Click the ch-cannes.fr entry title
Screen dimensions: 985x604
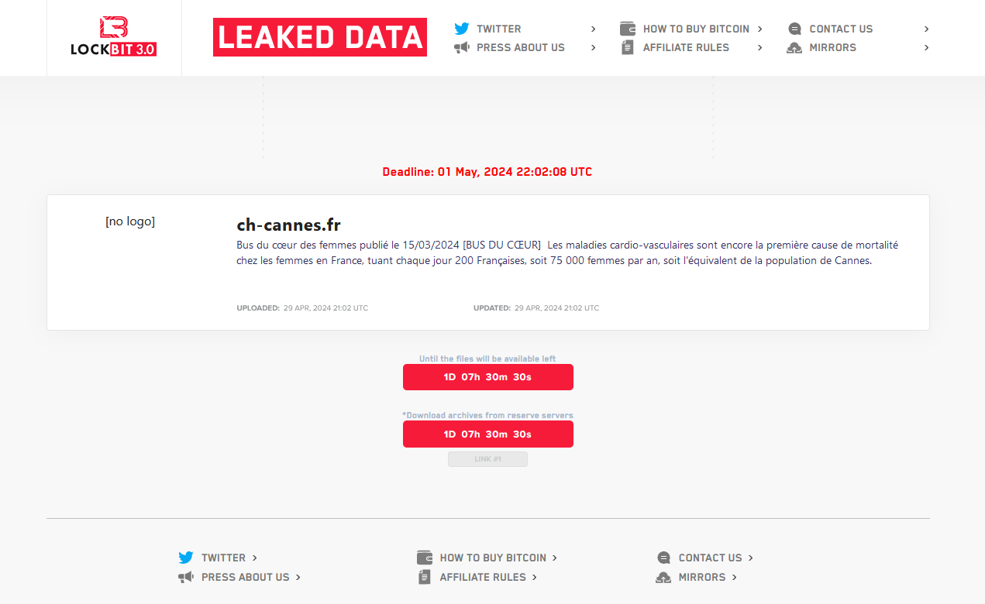pos(288,225)
